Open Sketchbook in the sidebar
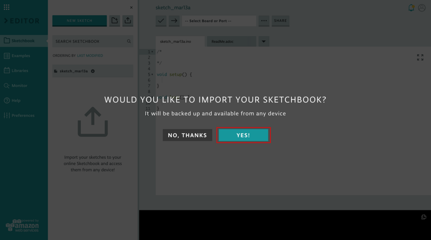This screenshot has height=240, width=431. pyautogui.click(x=24, y=41)
